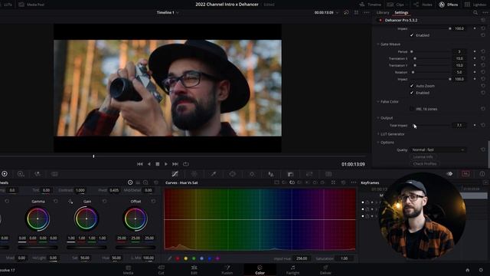Open the Motion Effects palette icon

(54, 174)
